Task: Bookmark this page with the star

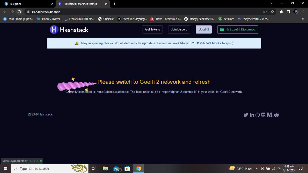Action: point(272,12)
